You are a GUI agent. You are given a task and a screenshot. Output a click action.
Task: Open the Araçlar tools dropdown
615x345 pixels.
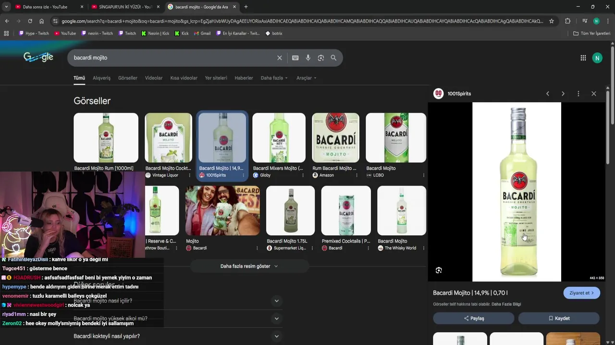tap(306, 78)
